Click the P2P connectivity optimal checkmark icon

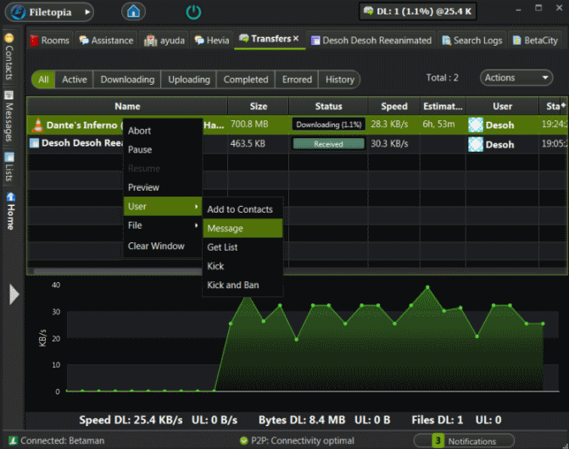click(x=244, y=441)
